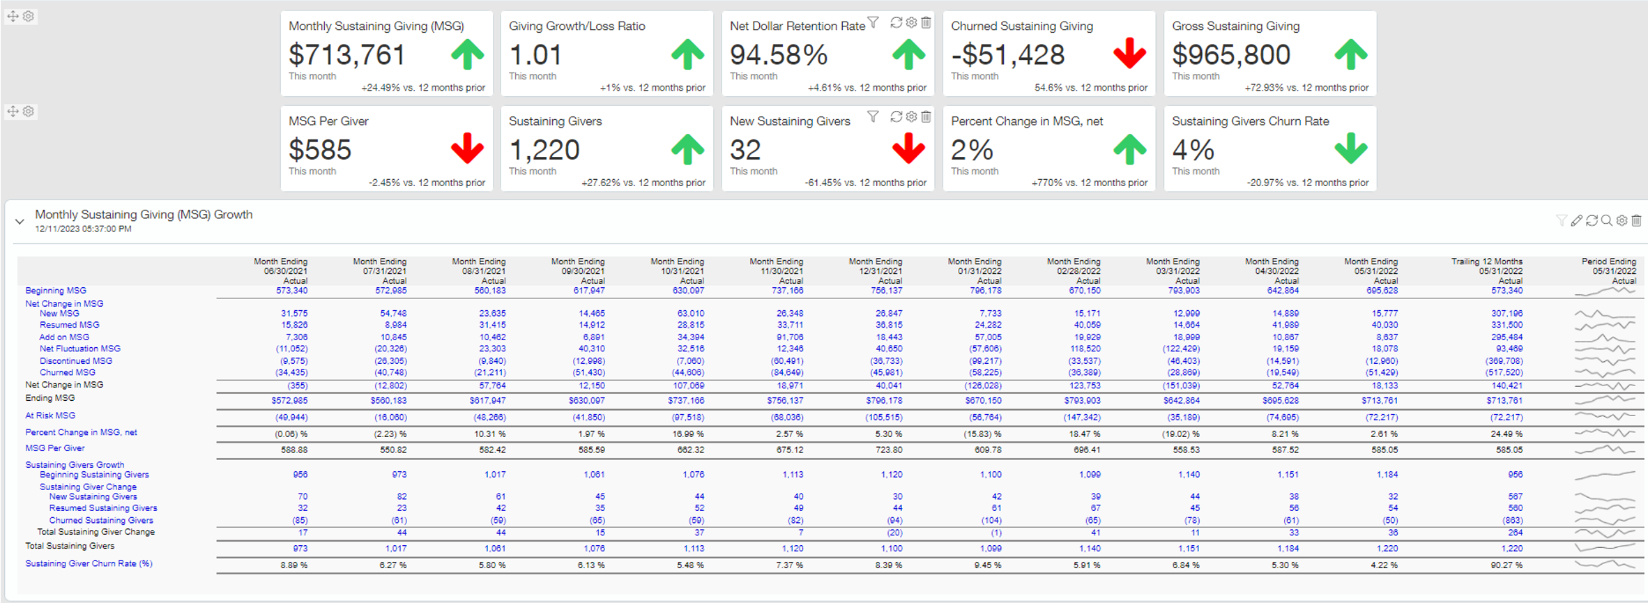Delete the Net Dollar Retention Rate card
The width and height of the screenshot is (1648, 603).
click(926, 23)
